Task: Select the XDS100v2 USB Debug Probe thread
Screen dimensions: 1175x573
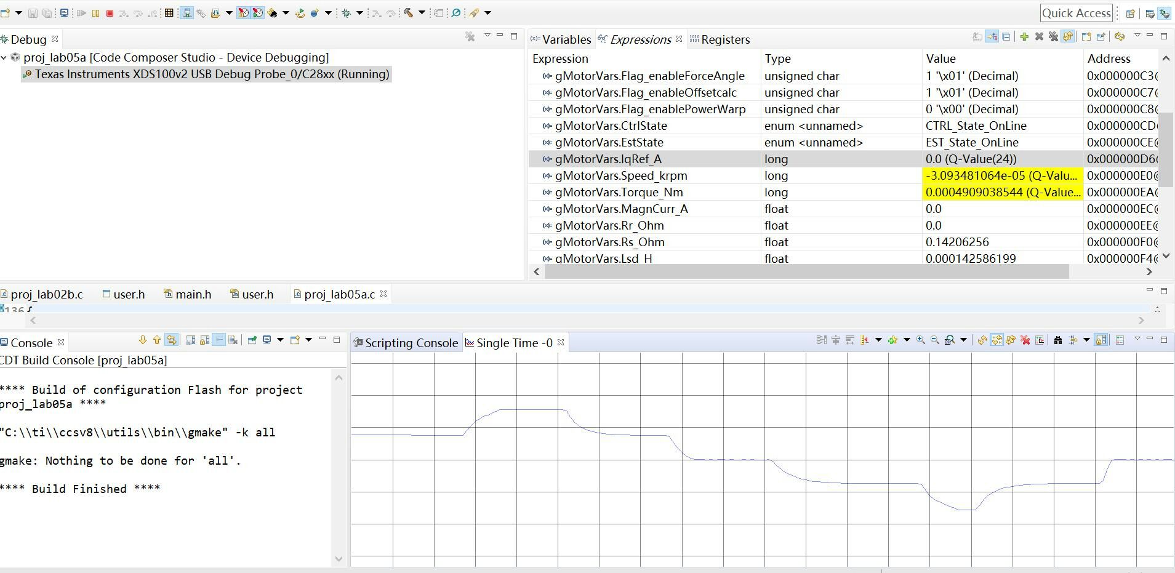Action: click(206, 74)
